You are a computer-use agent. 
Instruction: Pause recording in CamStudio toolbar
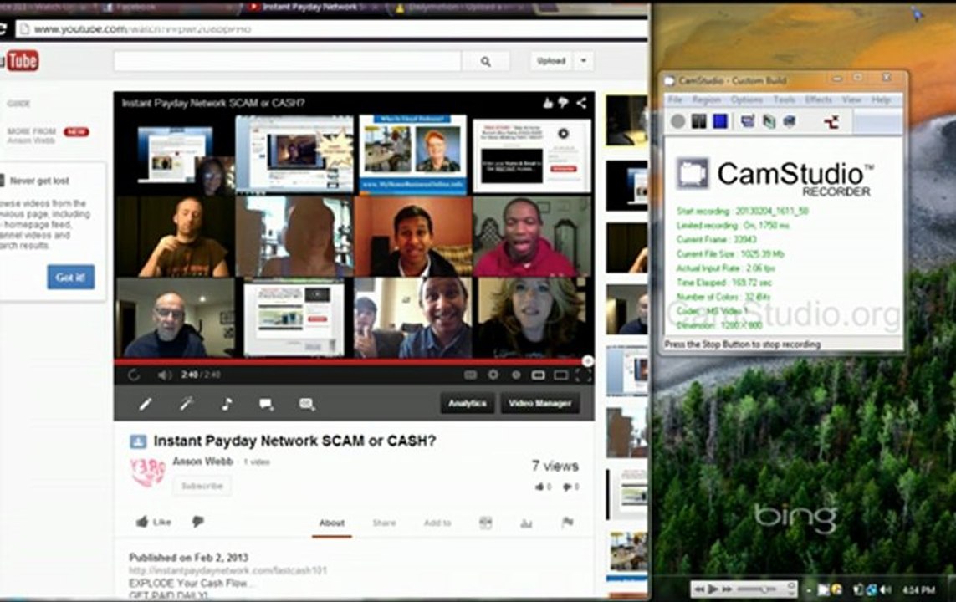point(698,121)
